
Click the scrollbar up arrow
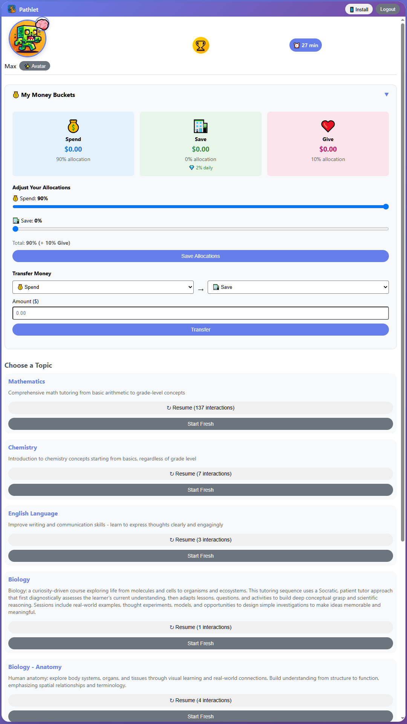402,20
